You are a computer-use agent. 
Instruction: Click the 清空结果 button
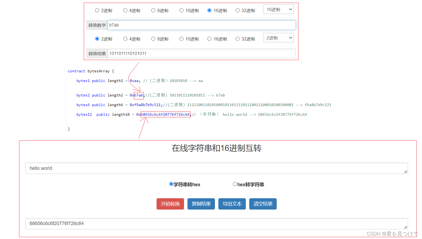[263, 204]
